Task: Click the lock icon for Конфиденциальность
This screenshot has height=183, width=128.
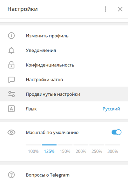Action: pos(11,65)
